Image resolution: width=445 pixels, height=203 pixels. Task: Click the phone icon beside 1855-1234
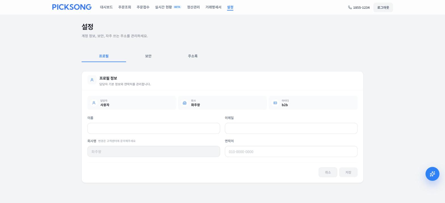(350, 7)
